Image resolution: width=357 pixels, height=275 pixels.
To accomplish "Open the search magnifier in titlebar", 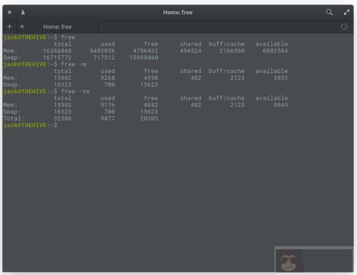I will 329,12.
